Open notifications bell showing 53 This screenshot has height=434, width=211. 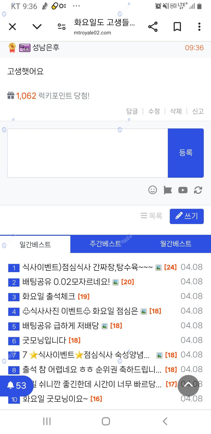point(16,386)
